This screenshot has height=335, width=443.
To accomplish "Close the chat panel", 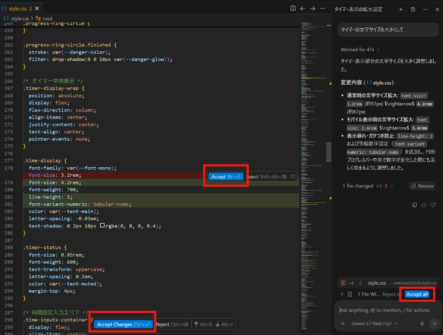I will click(x=437, y=9).
